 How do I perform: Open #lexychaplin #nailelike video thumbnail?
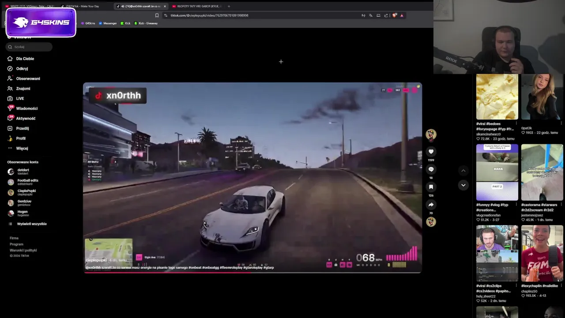(542, 254)
